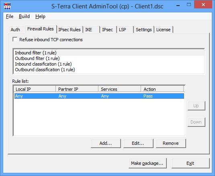The image size is (215, 176).
Task: Open the Help menu
Action: [40, 16]
